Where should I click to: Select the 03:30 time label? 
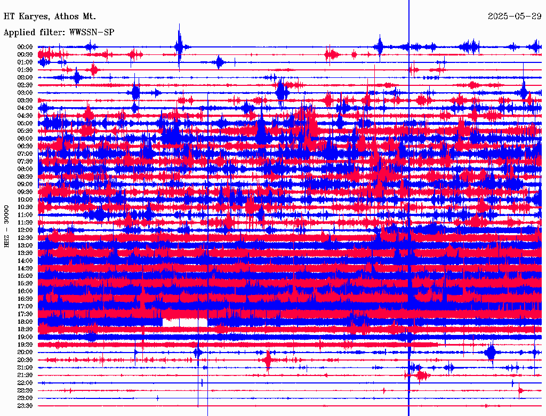pyautogui.click(x=25, y=101)
